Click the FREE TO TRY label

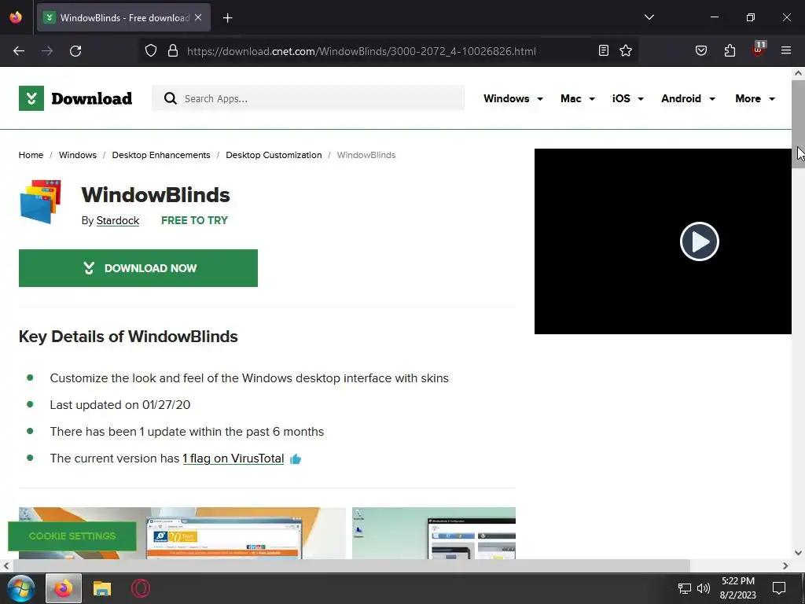tap(194, 220)
